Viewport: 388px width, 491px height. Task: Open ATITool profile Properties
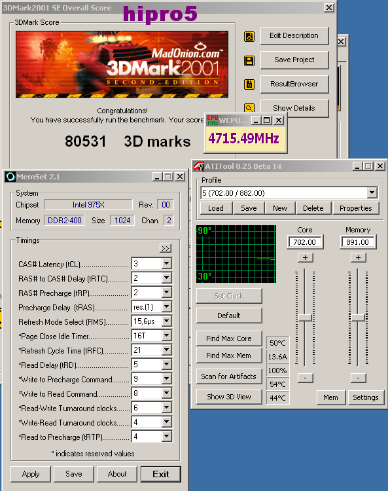click(356, 208)
